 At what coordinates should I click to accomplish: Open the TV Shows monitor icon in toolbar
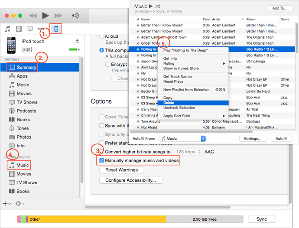[30, 29]
